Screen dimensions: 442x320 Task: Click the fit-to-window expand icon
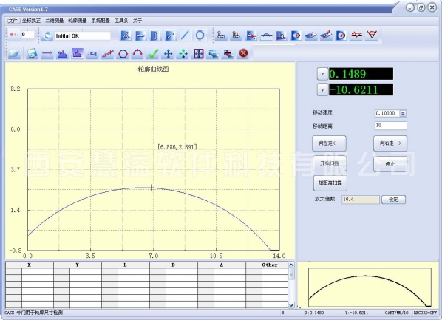[x=198, y=53]
